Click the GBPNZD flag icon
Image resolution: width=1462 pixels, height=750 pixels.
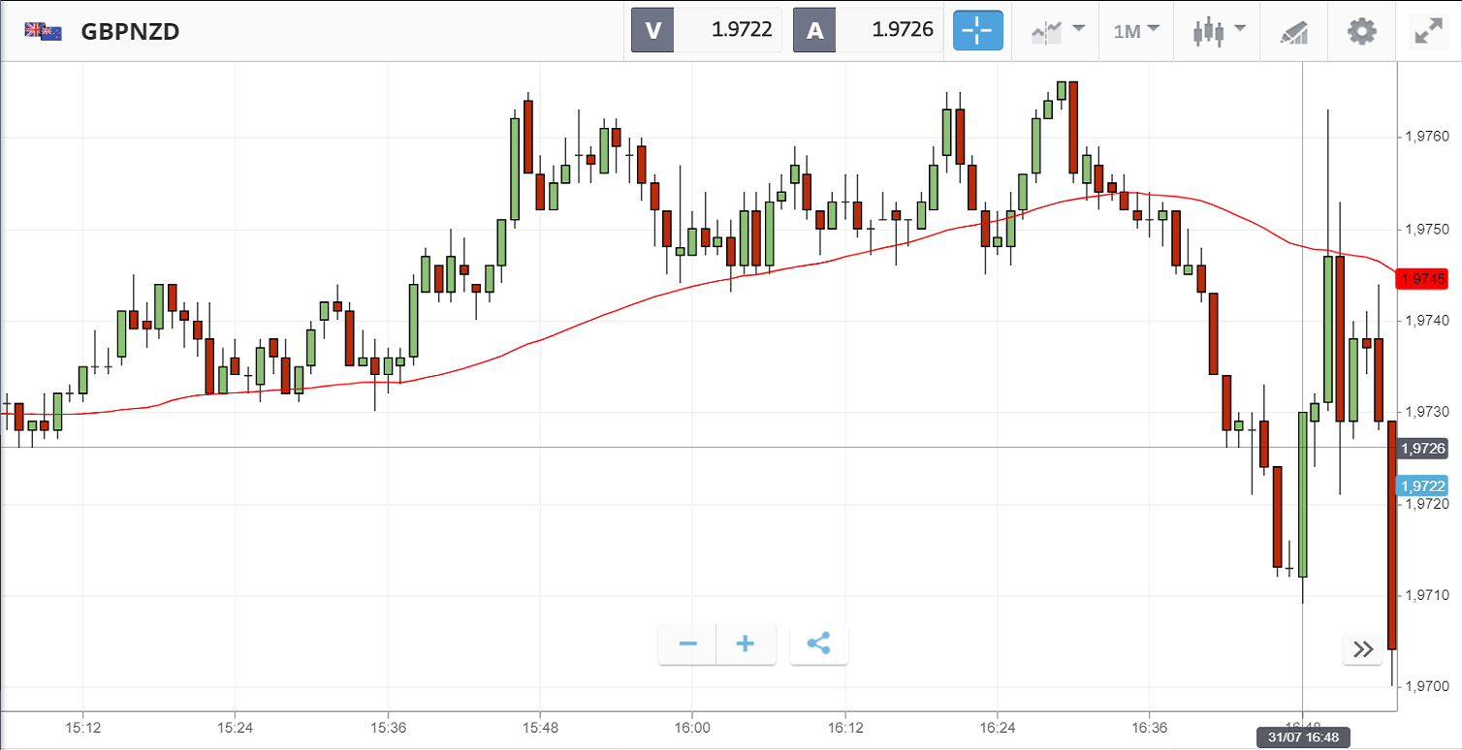(x=44, y=31)
